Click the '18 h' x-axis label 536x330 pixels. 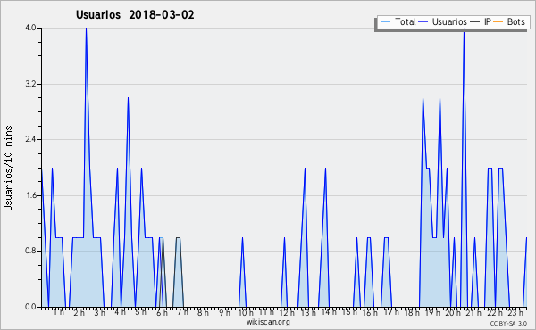[412, 313]
